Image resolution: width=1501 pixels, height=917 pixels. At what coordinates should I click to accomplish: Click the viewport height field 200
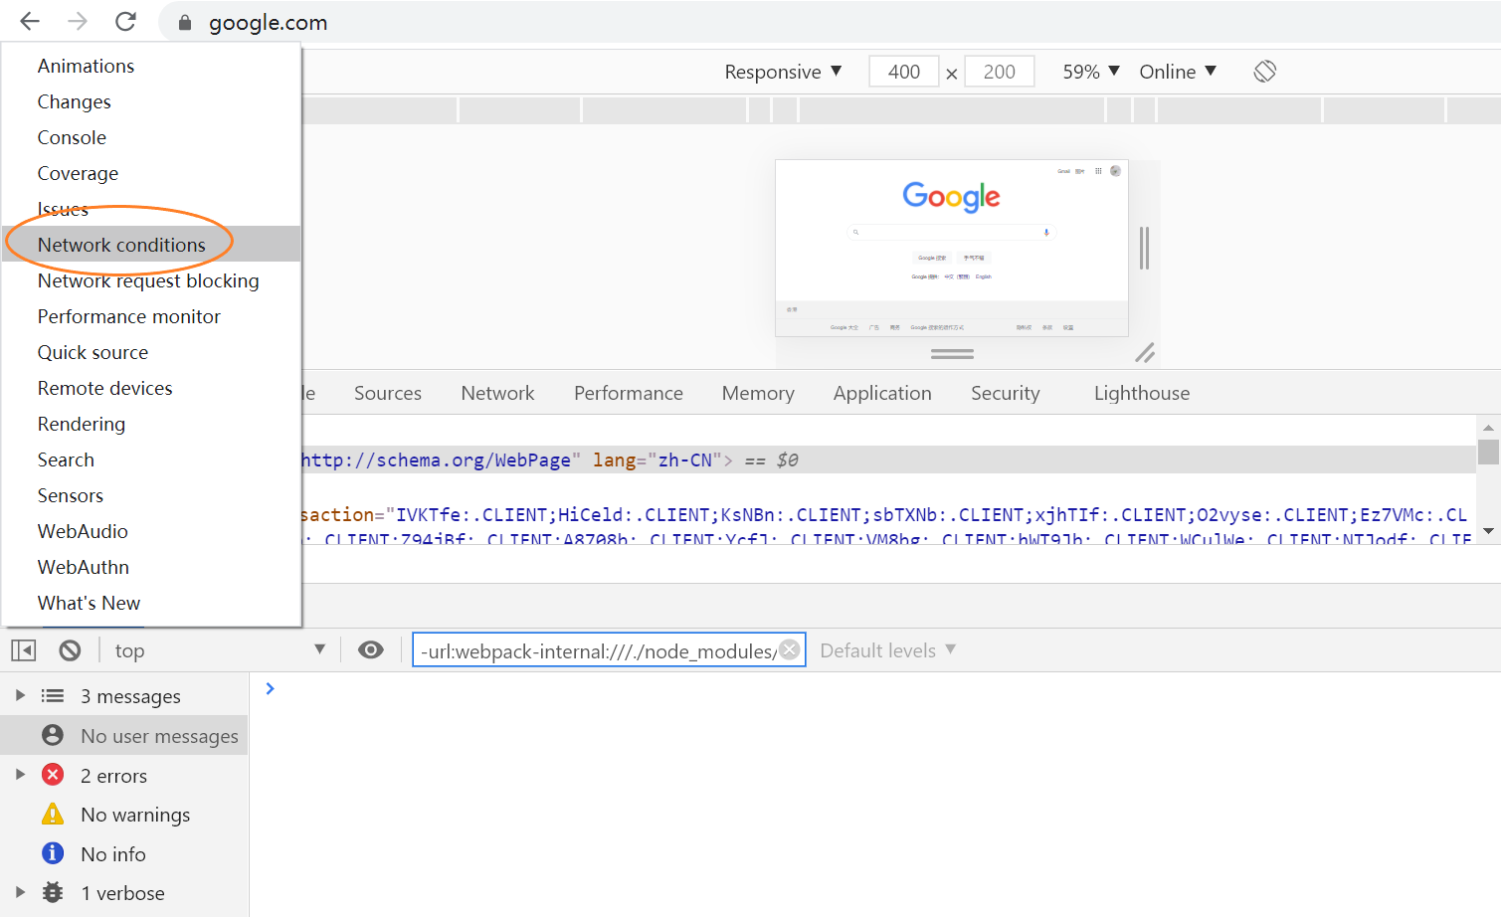pos(1000,72)
